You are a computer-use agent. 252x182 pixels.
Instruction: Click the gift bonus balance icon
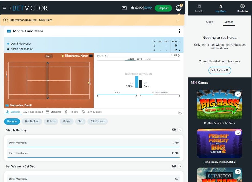pyautogui.click(x=132, y=8)
